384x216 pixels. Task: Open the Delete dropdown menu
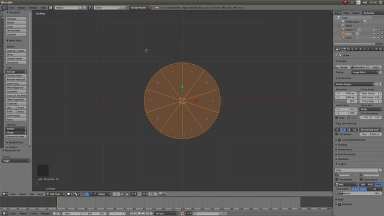pyautogui.click(x=16, y=128)
